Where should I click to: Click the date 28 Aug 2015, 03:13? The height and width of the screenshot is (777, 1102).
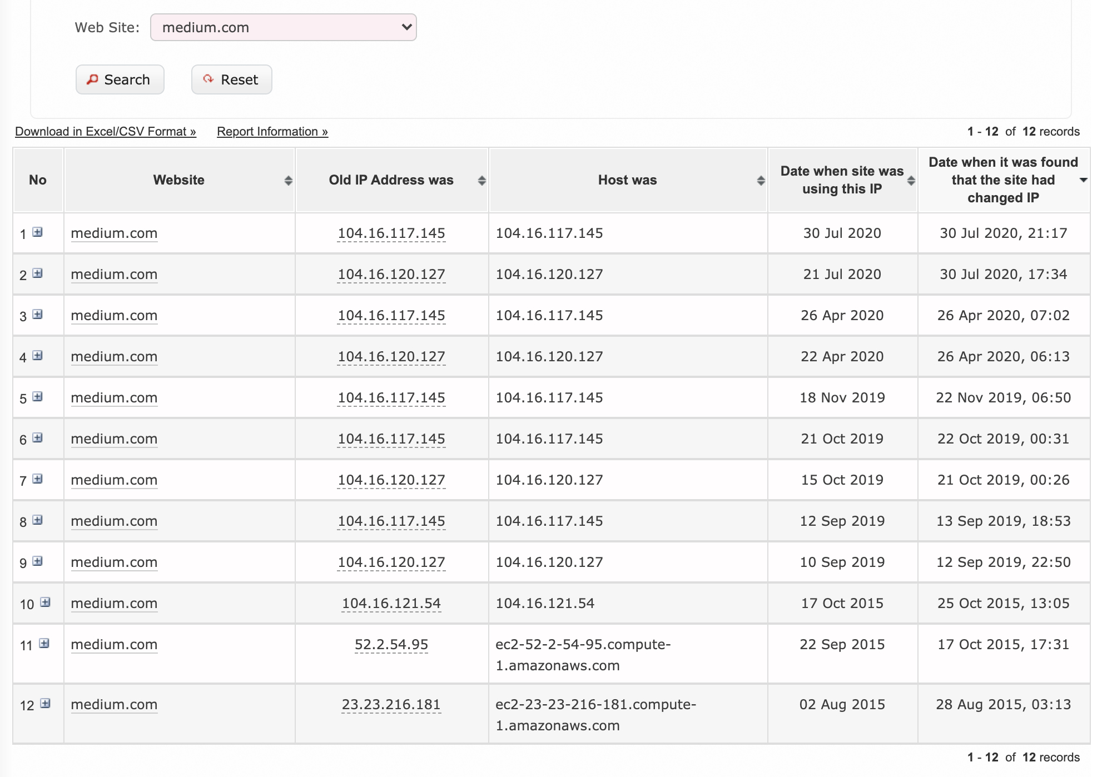point(1004,705)
